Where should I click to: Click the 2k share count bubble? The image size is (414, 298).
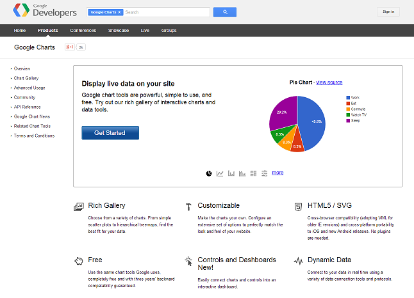click(81, 47)
